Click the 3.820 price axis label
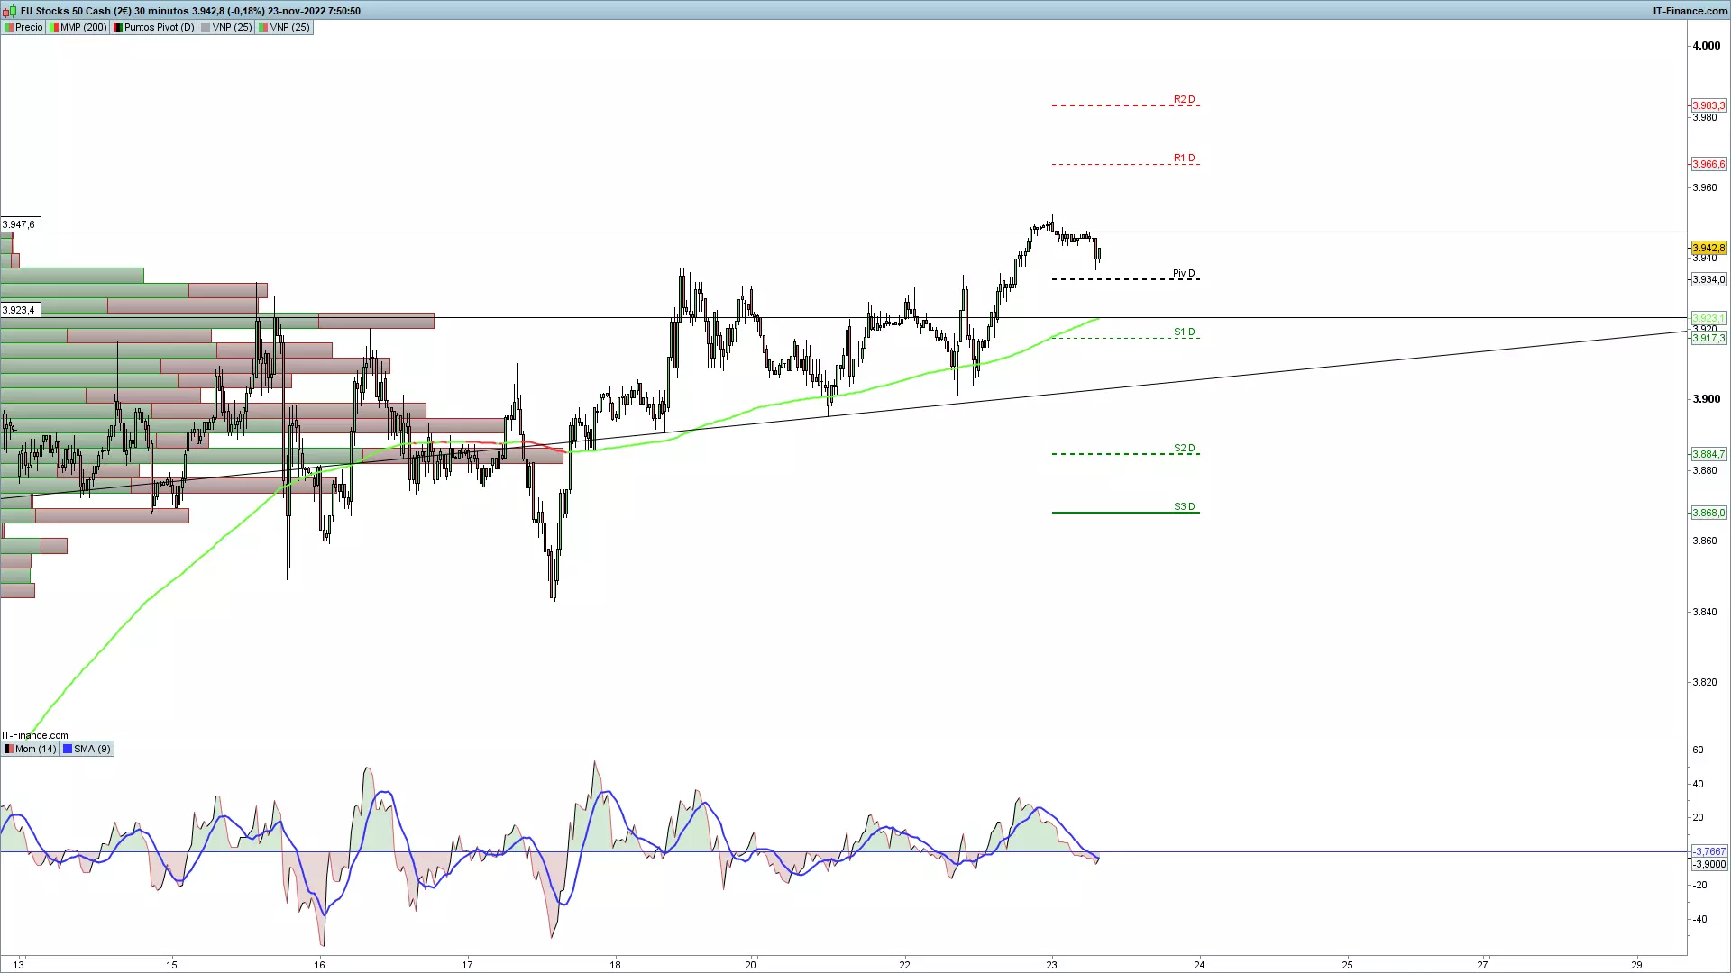This screenshot has width=1731, height=973. [1704, 682]
